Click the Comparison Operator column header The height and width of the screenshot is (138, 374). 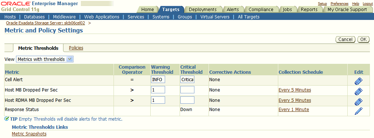click(132, 69)
